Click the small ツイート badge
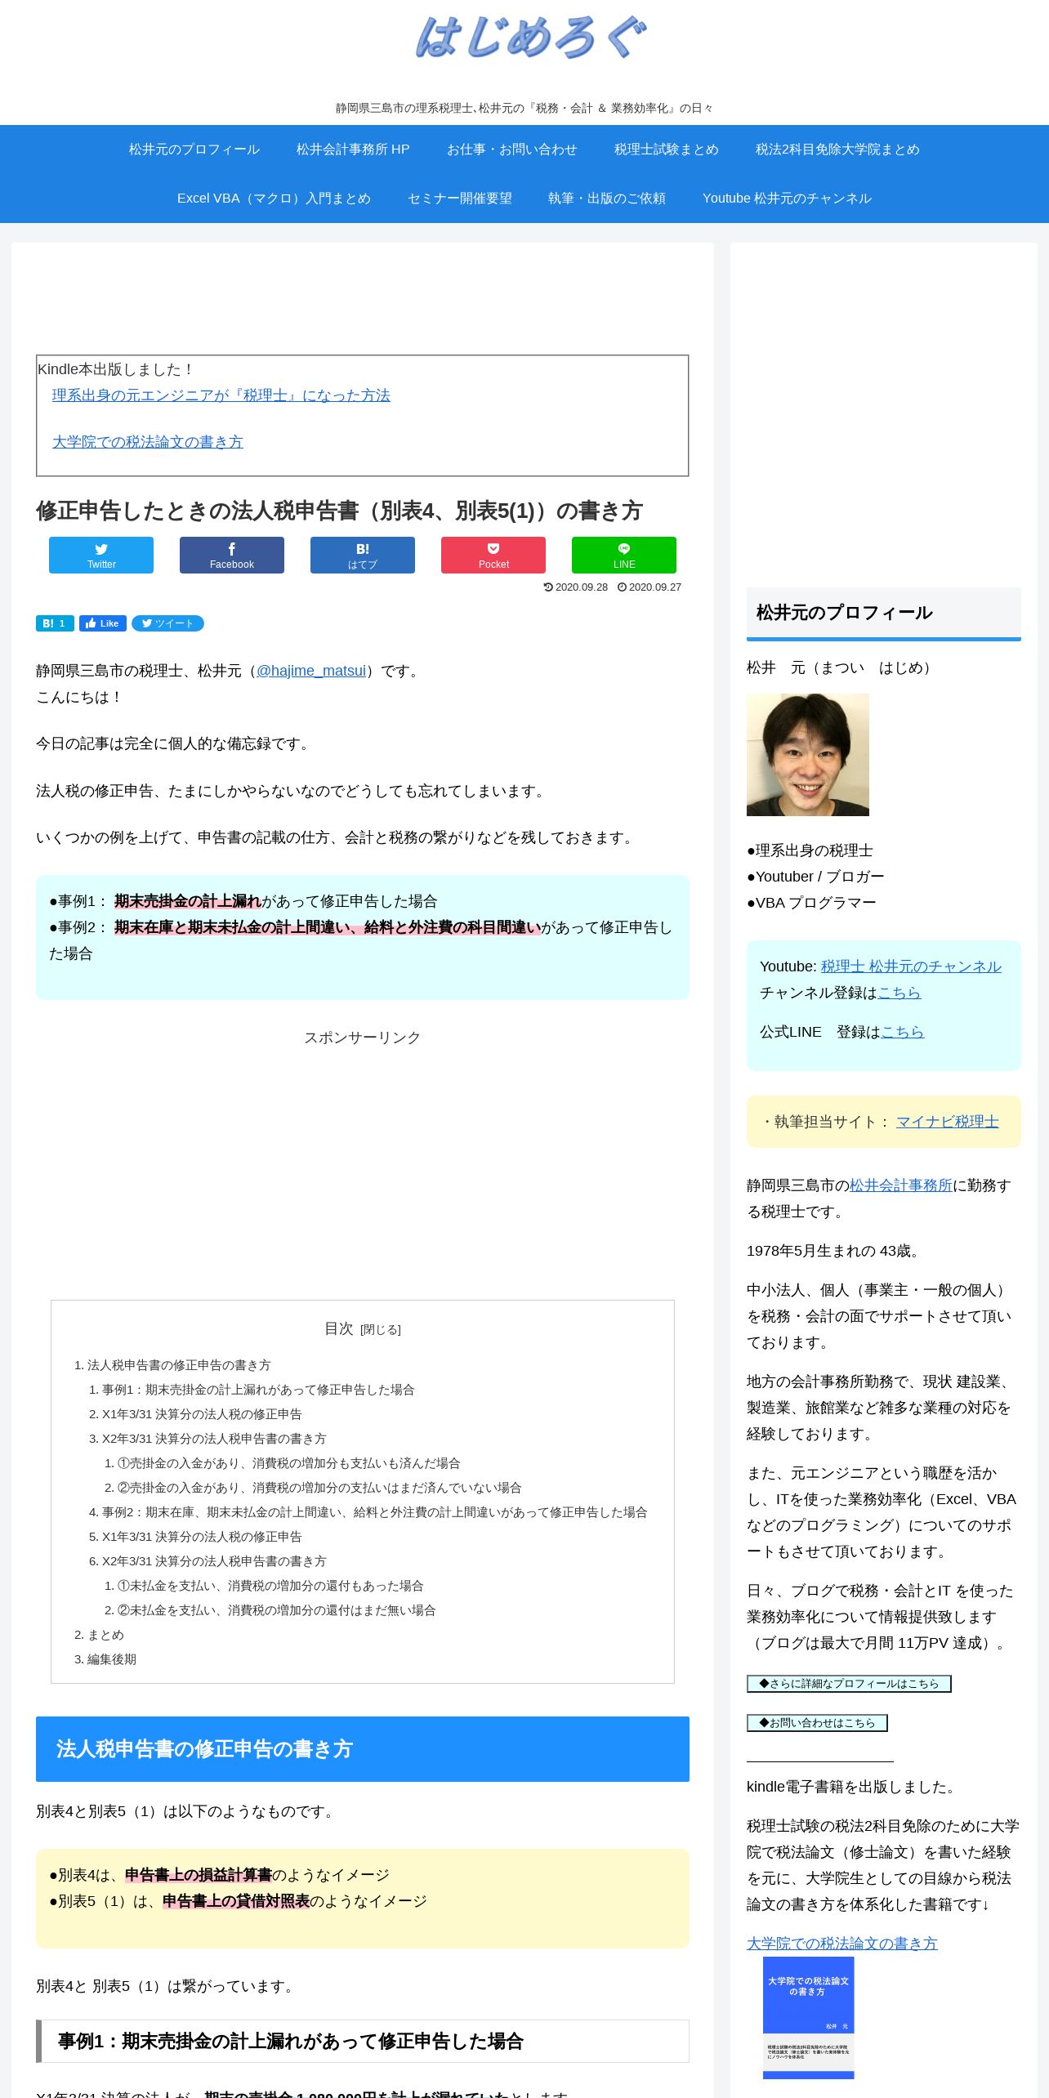The height and width of the screenshot is (2098, 1049). tap(167, 623)
